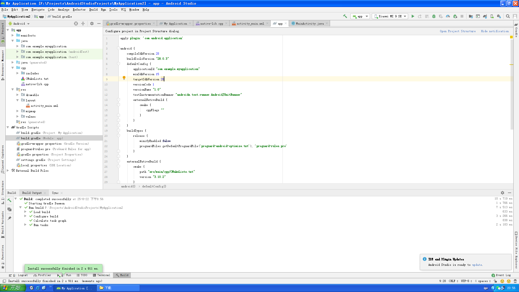
Task: Expand the Load build node
Action: pyautogui.click(x=25, y=212)
